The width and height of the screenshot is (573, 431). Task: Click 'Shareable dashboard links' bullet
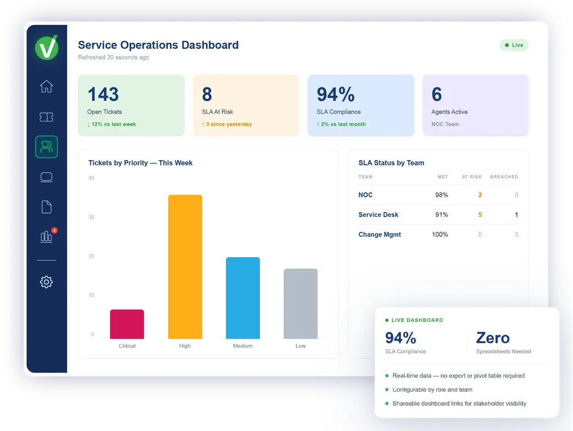pos(460,403)
